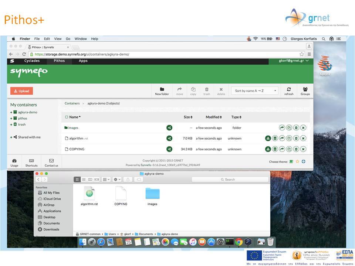The width and height of the screenshot is (355, 266).
Task: Reload the browser page
Action: click(x=24, y=54)
